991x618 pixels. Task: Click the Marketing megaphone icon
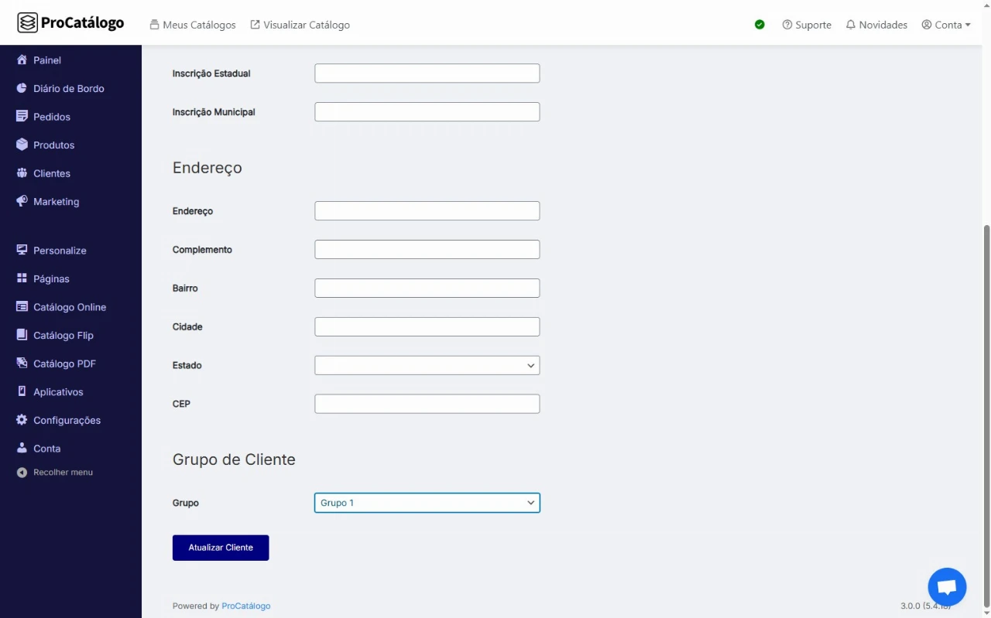22,201
